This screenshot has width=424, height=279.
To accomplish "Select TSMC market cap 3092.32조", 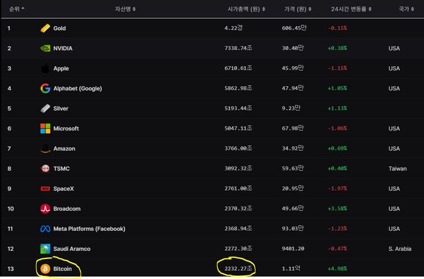I will [x=238, y=169].
